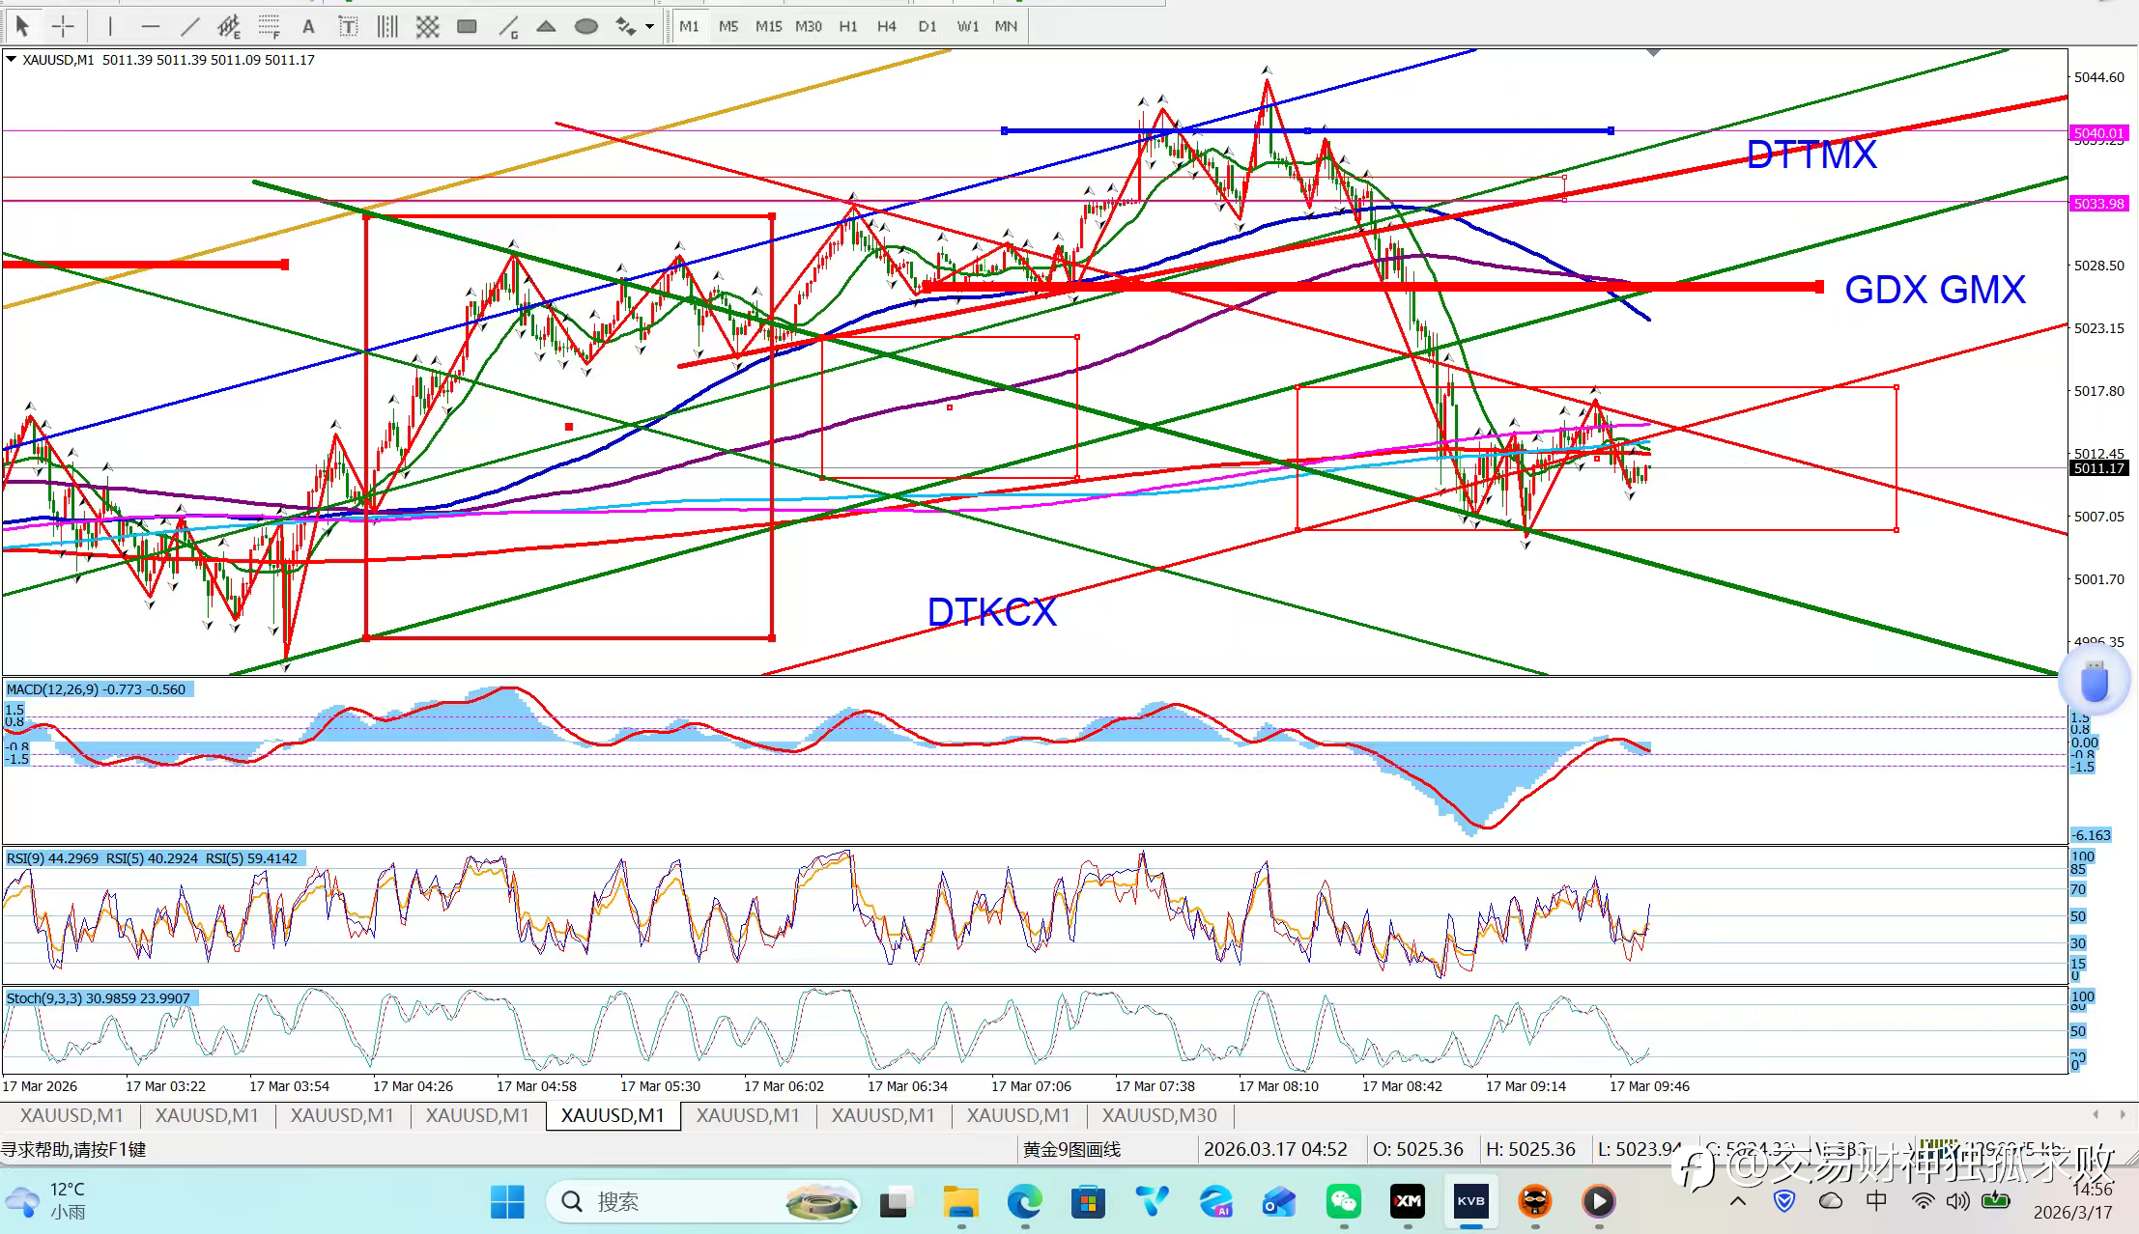Choose the equidistant channel tool
The height and width of the screenshot is (1234, 2139).
pyautogui.click(x=229, y=27)
